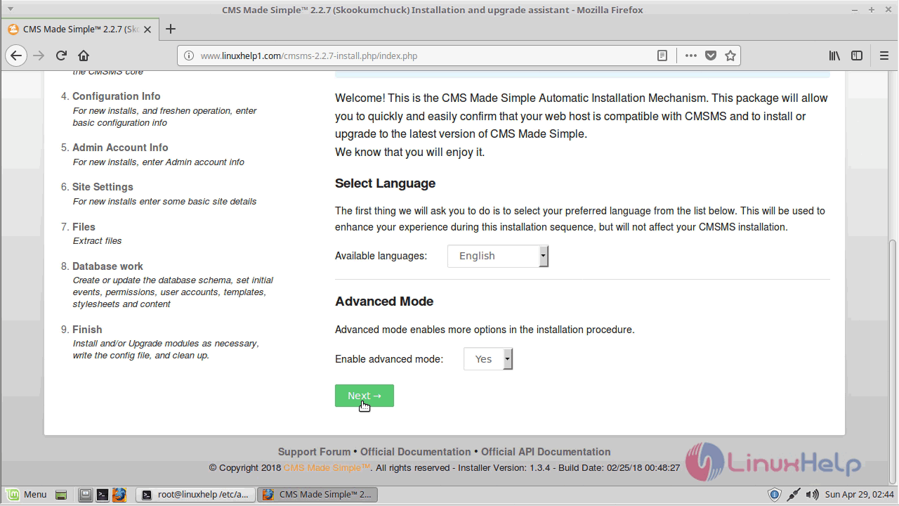Click the build date text in footer
The image size is (899, 506).
pos(620,467)
